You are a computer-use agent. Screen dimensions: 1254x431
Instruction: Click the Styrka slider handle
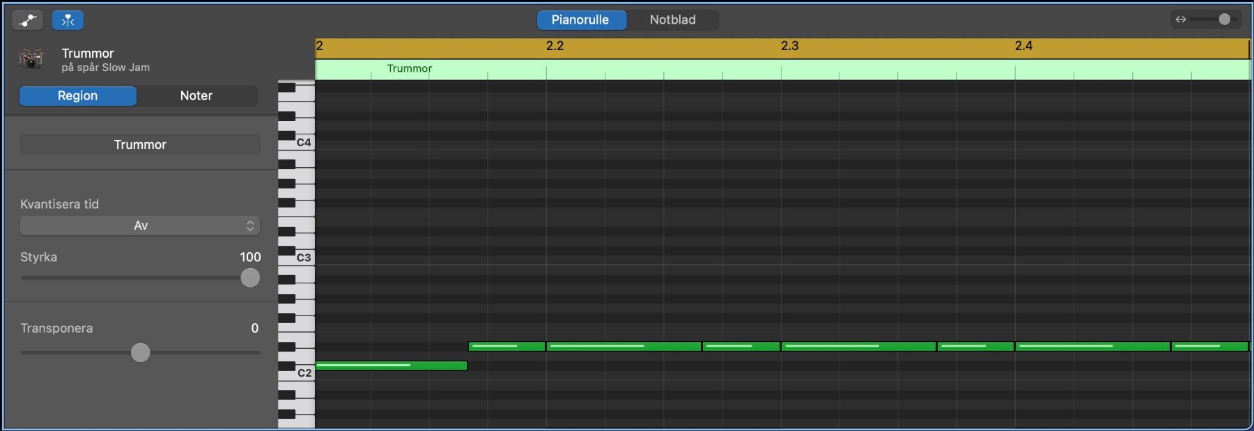(250, 278)
